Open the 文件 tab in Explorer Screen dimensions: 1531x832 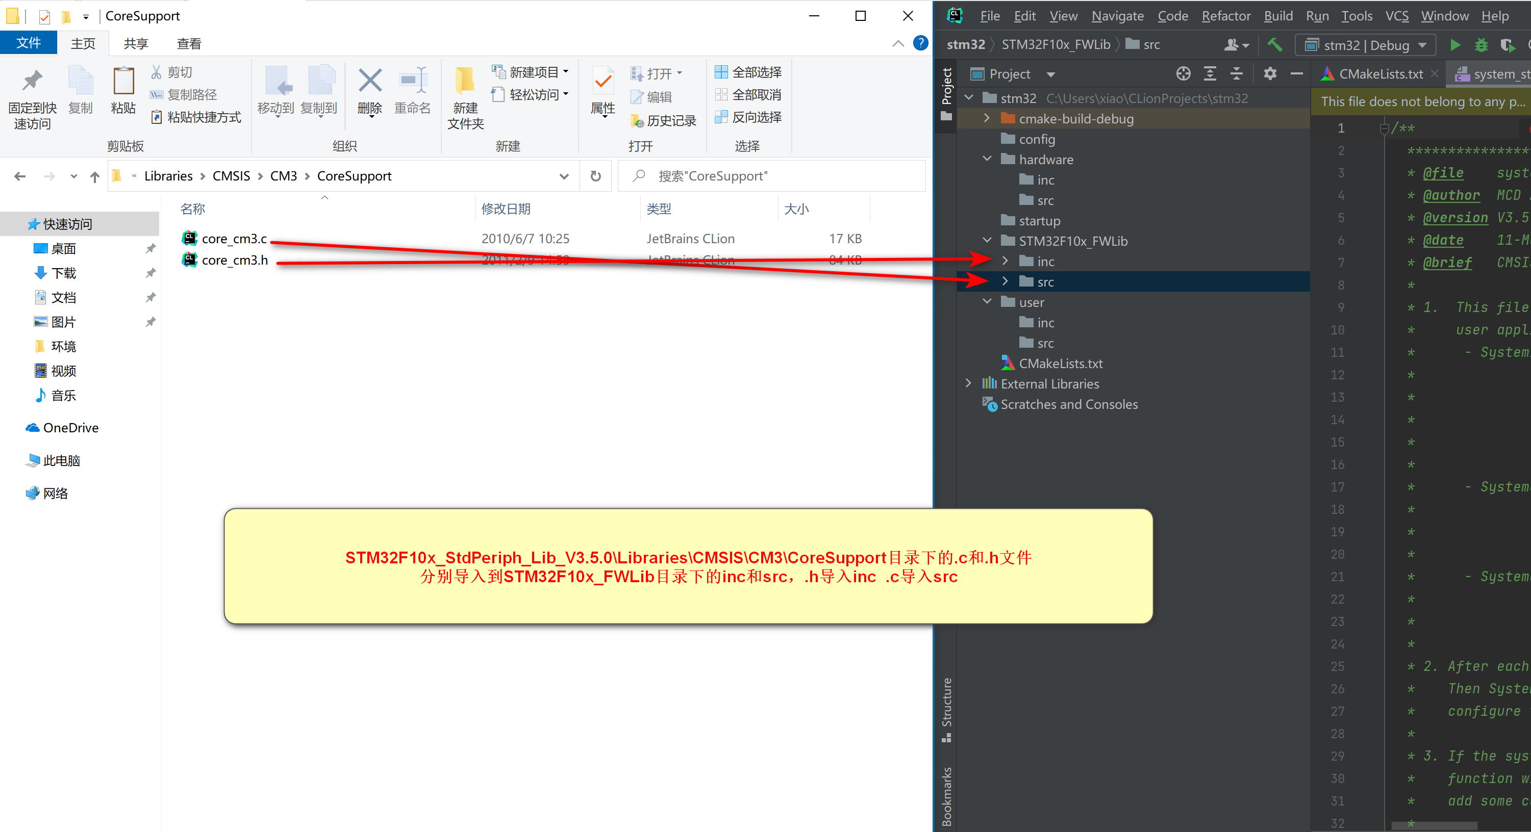[29, 43]
